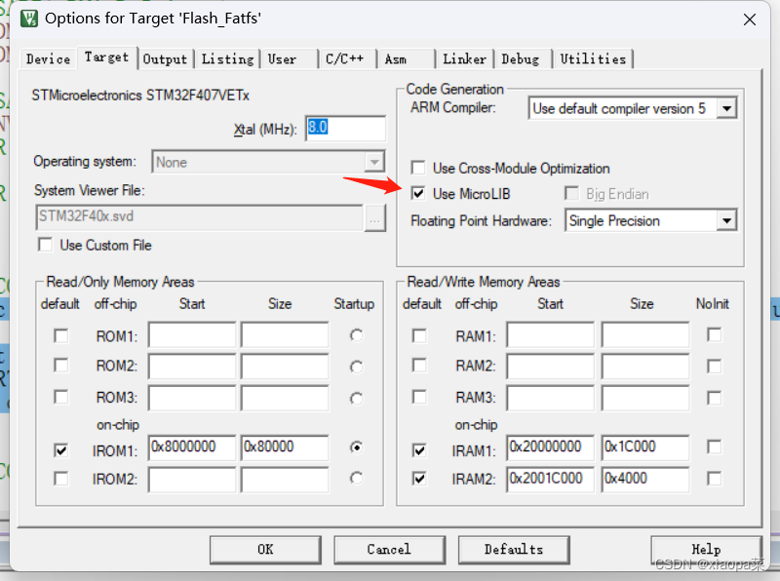
Task: Enable NoInit for RAM1
Action: click(714, 334)
